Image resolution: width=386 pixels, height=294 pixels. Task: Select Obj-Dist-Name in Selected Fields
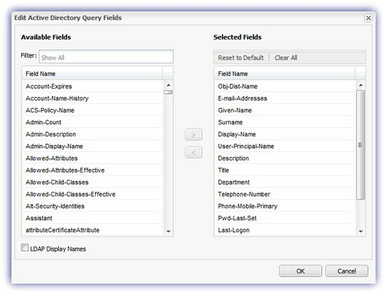point(285,86)
